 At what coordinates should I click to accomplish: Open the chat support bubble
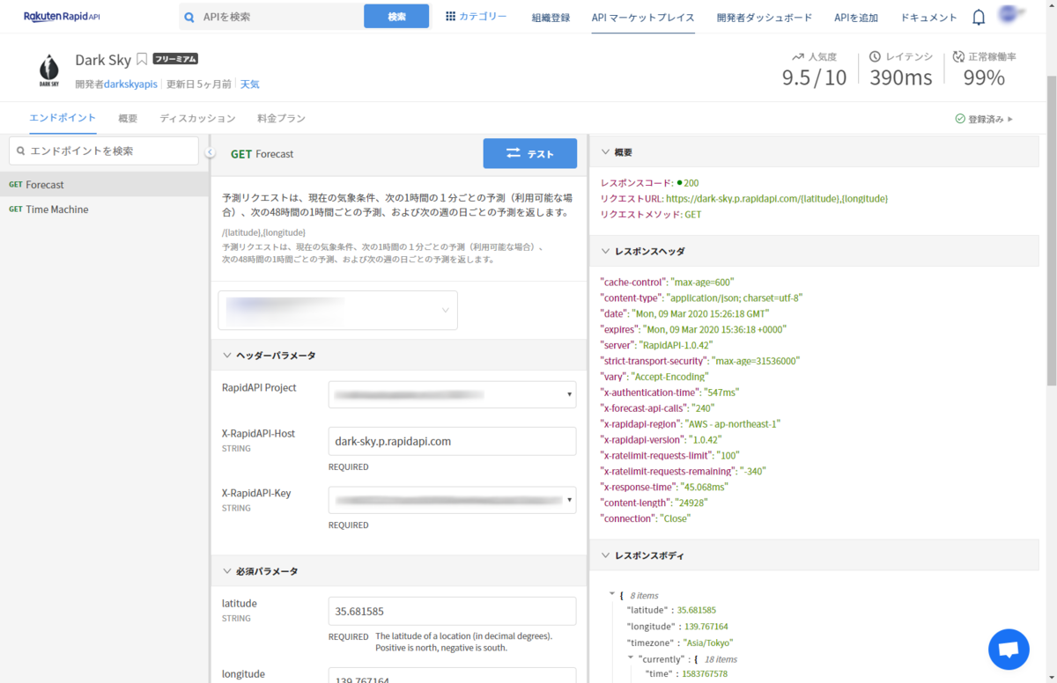[1009, 650]
